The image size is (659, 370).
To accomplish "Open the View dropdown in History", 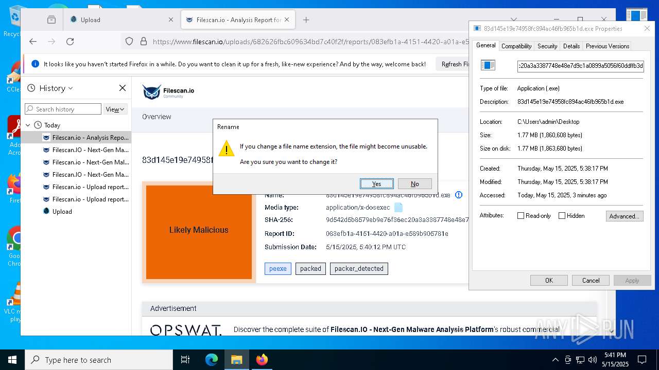I will click(x=115, y=109).
